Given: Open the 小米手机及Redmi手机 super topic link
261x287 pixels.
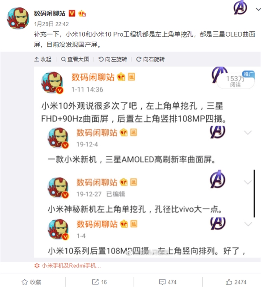Looking at the screenshot, I should point(67,266).
